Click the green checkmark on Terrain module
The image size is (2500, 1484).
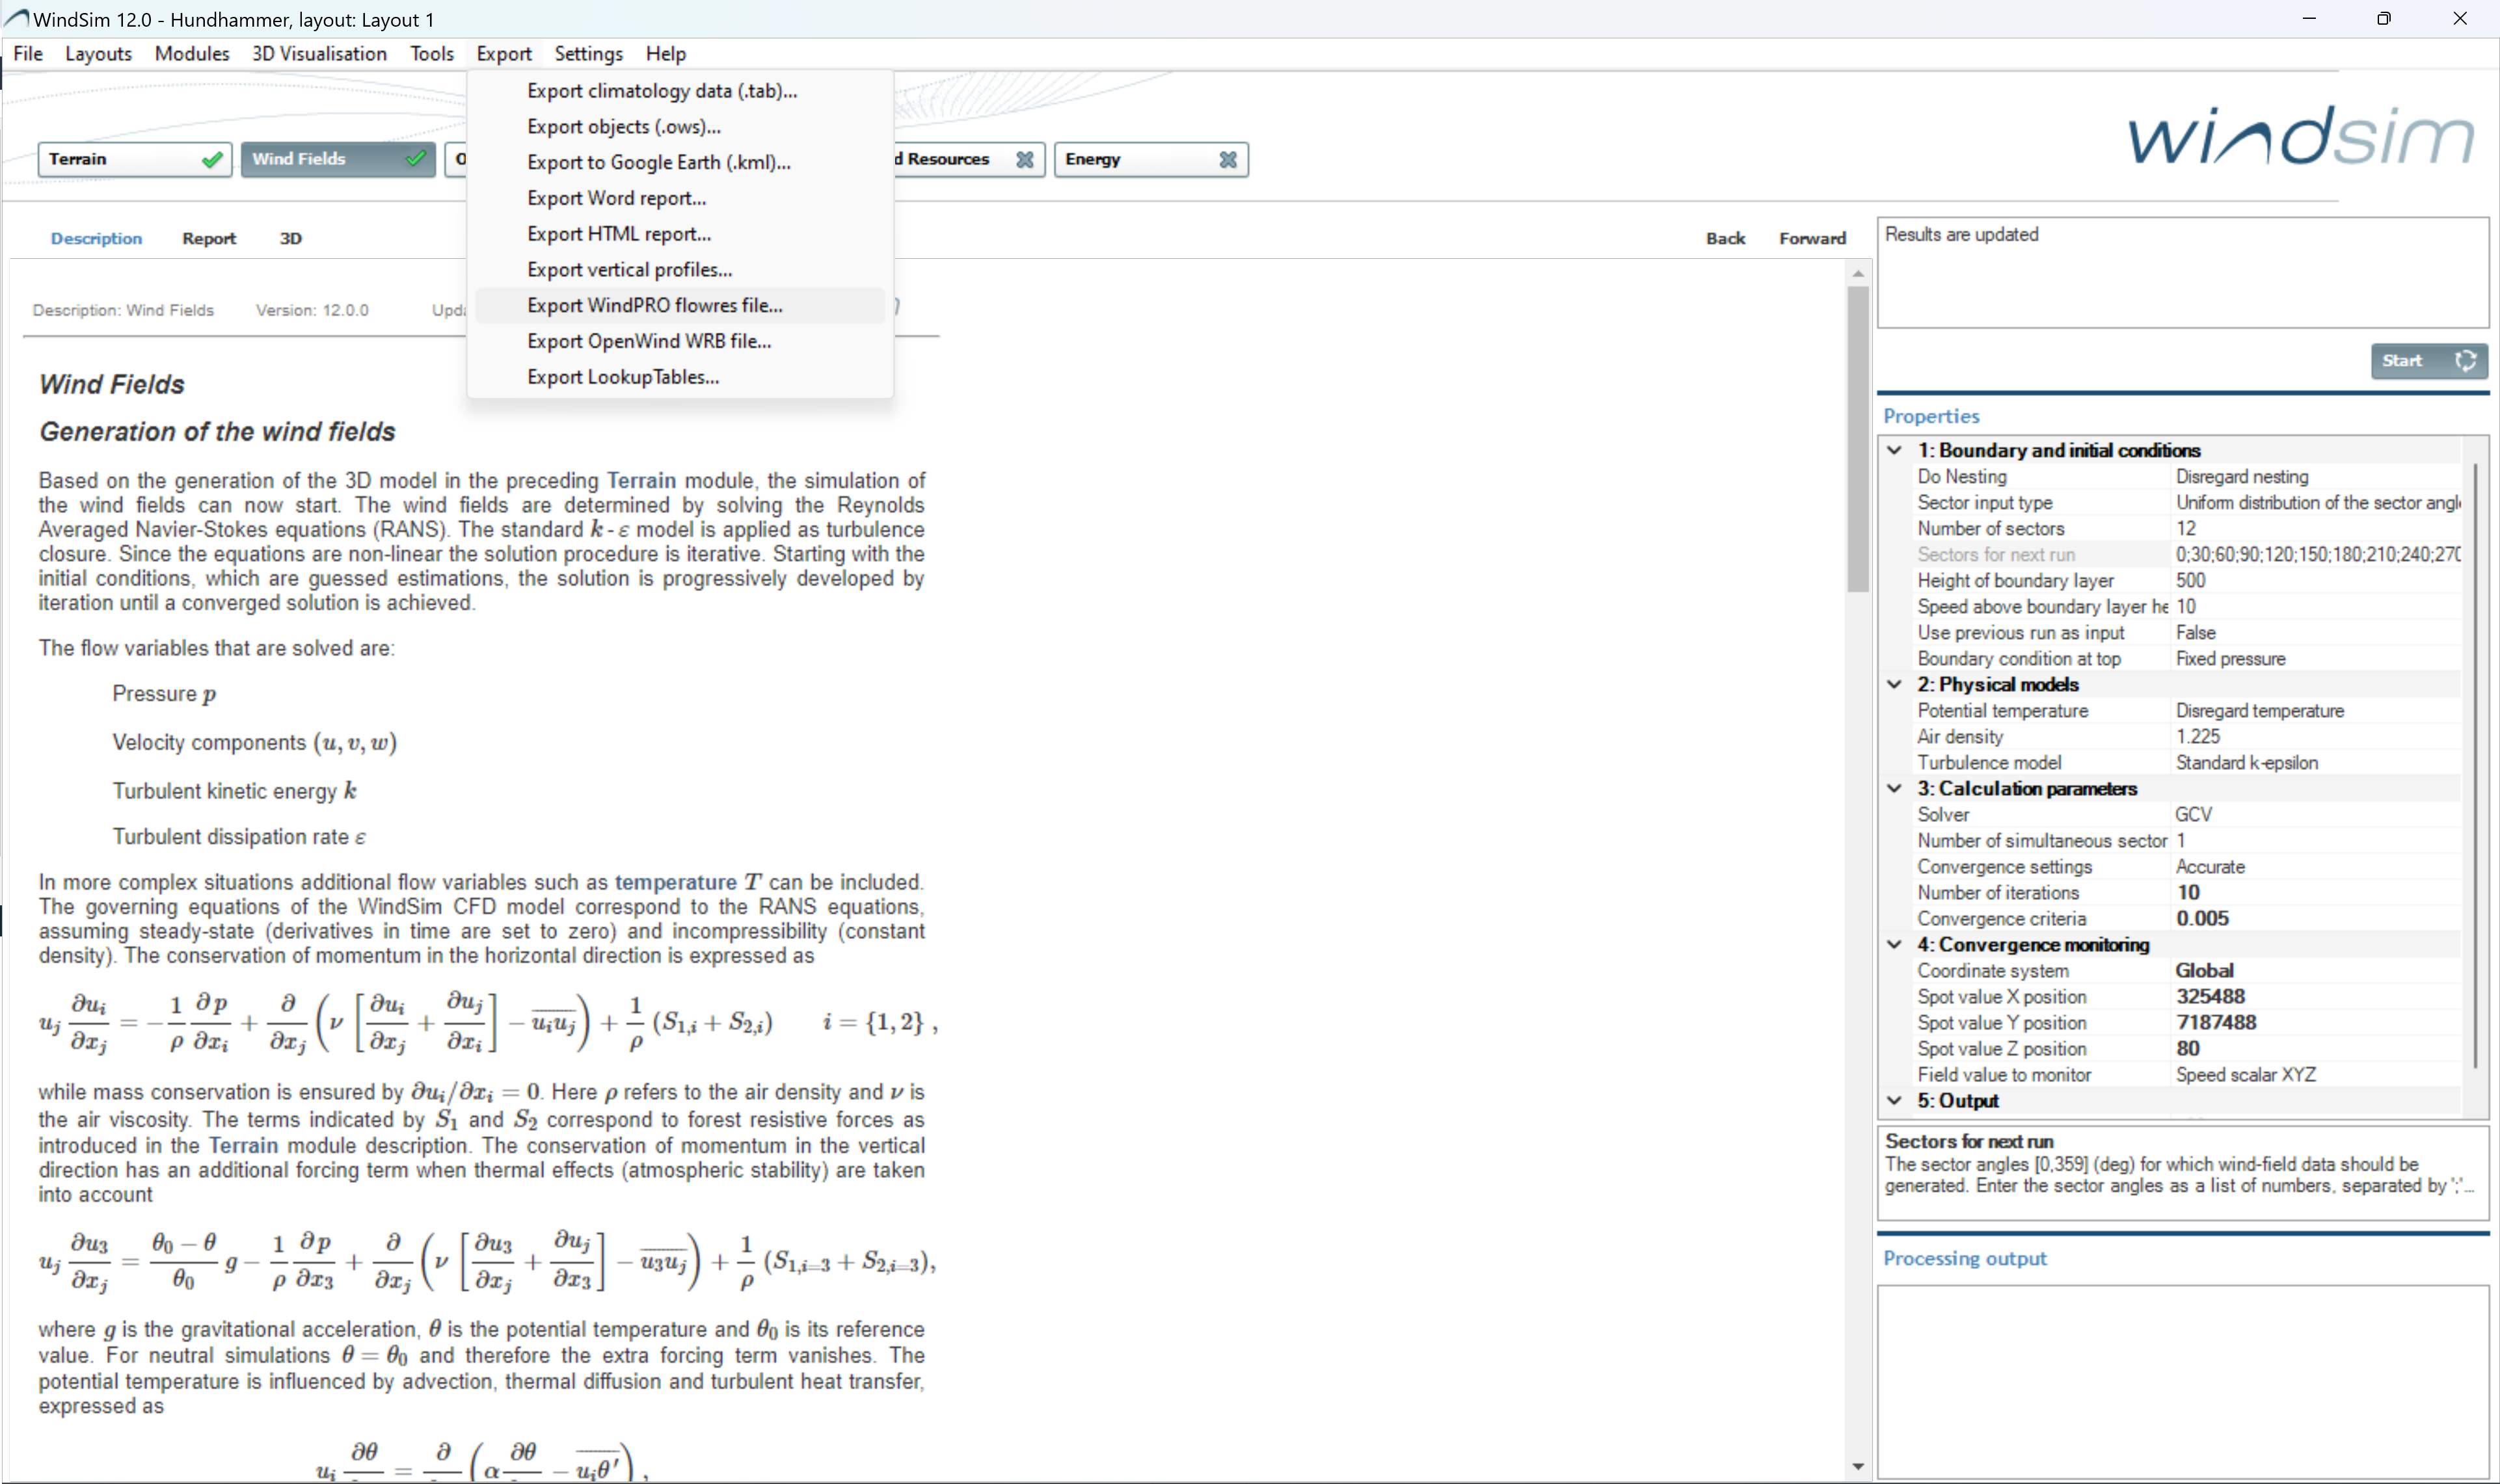(x=211, y=159)
